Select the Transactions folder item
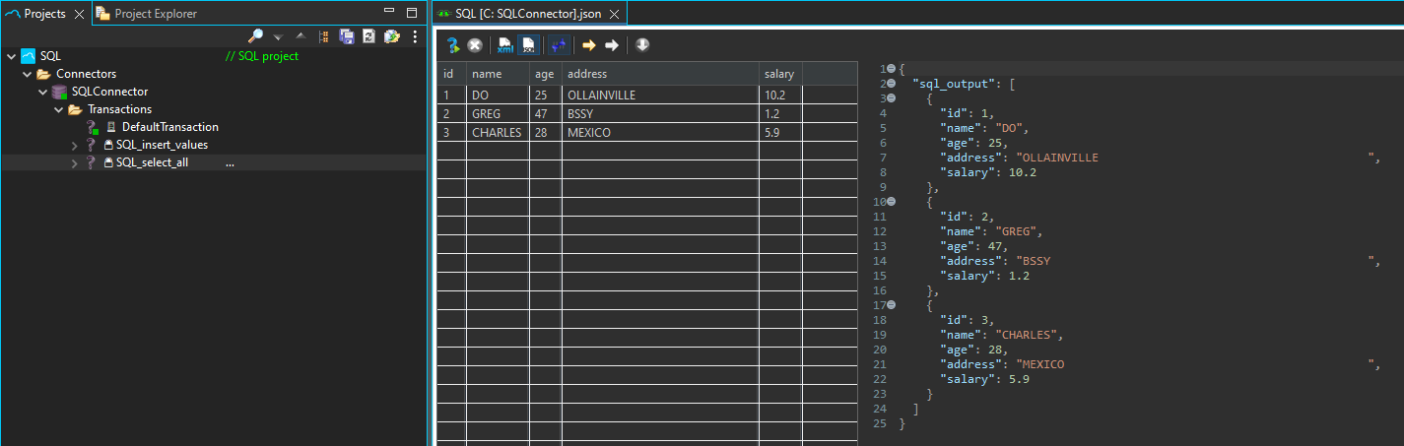 [x=119, y=109]
